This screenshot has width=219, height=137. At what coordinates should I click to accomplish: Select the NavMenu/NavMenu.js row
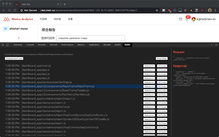(86, 95)
